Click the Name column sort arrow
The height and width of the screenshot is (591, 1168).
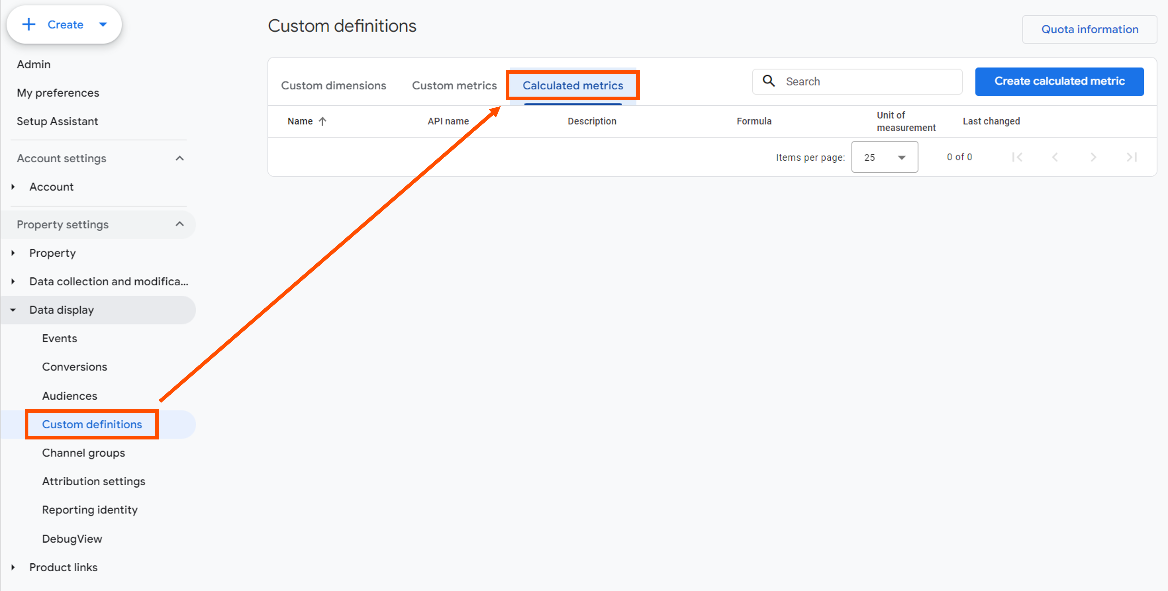[x=322, y=121]
